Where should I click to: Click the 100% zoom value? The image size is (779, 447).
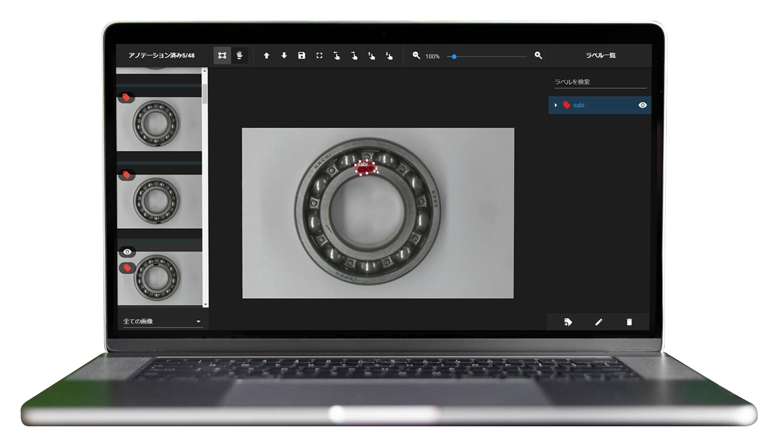pos(432,56)
